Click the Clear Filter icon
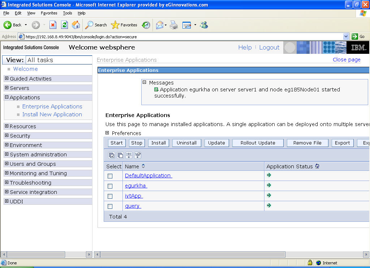370x268 pixels. click(x=138, y=155)
